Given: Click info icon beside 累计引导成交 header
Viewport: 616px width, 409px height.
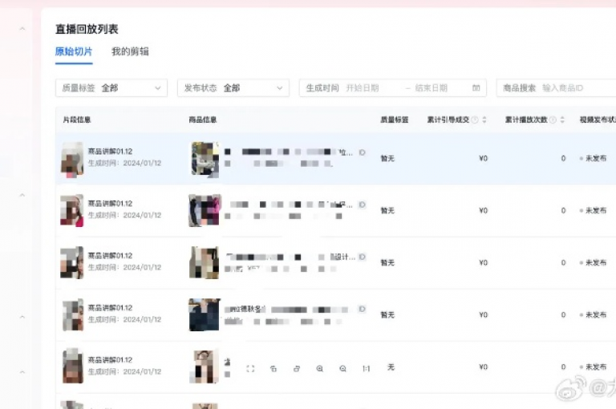Looking at the screenshot, I should coord(475,119).
